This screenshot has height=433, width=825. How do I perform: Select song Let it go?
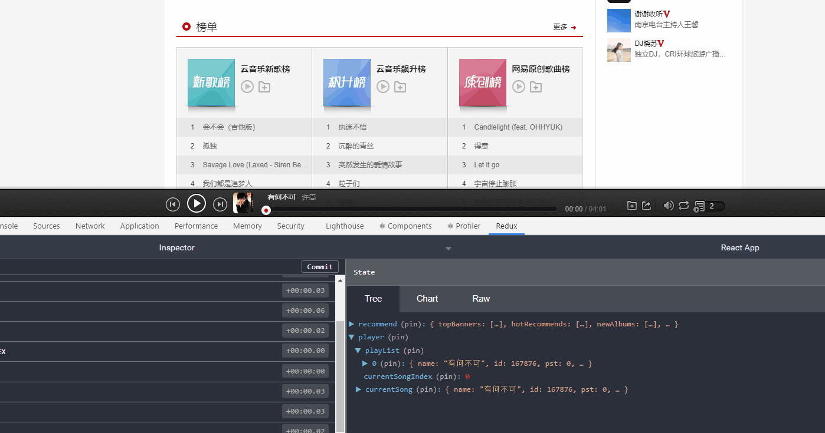click(487, 165)
